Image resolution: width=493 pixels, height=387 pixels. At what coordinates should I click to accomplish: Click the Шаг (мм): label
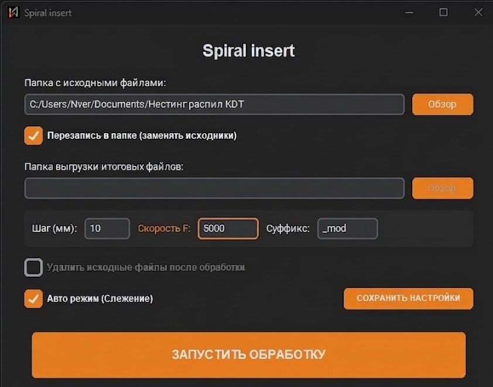pos(54,228)
